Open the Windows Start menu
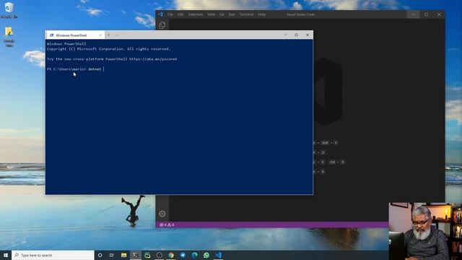The image size is (462, 260). click(x=6, y=255)
